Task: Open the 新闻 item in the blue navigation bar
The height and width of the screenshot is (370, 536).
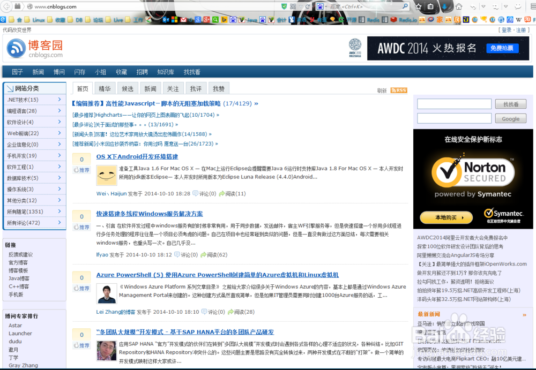Action: pos(38,72)
